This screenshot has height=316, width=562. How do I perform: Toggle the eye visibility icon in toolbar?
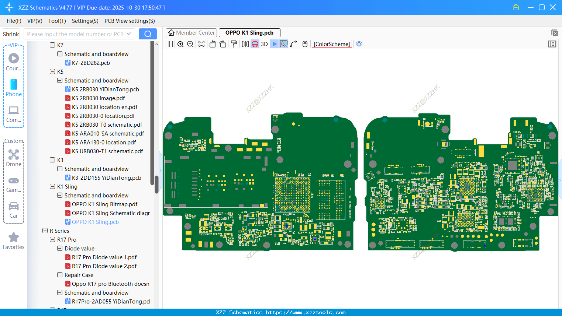pyautogui.click(x=359, y=44)
